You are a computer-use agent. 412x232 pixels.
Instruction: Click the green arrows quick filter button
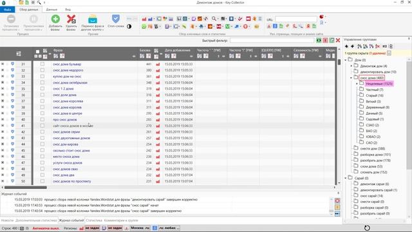click(x=319, y=40)
